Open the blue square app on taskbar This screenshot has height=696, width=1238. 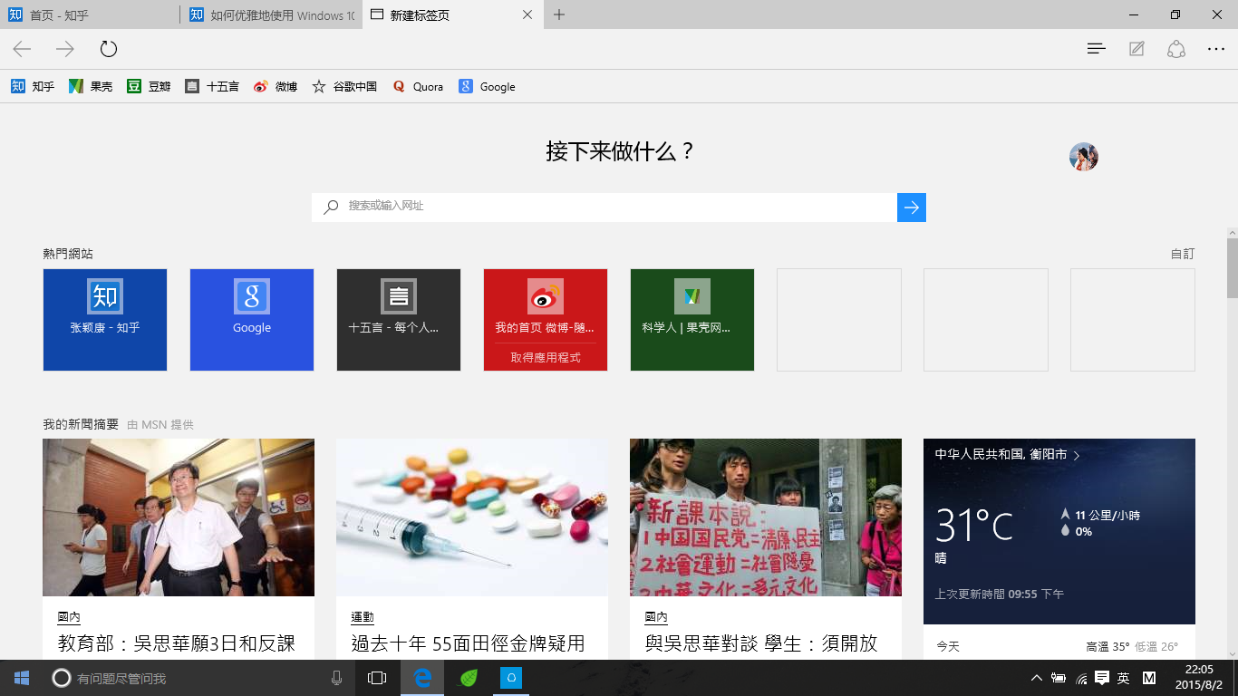point(511,678)
